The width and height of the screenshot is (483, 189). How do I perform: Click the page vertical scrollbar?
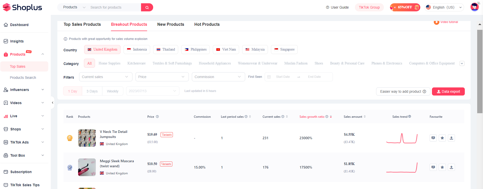(479, 72)
